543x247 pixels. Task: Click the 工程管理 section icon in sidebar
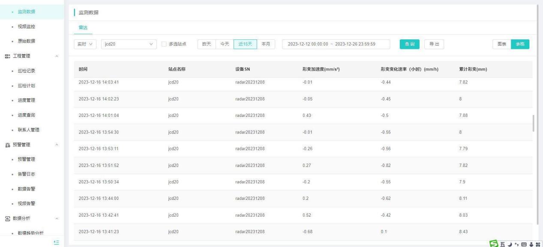coord(7,56)
